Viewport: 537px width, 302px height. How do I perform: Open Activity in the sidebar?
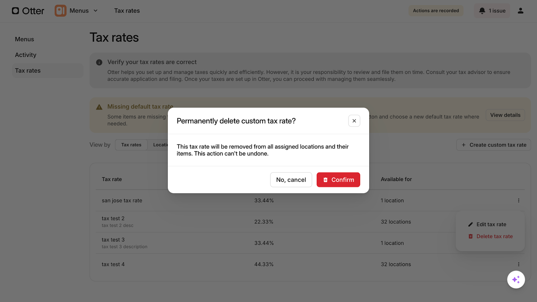point(26,55)
